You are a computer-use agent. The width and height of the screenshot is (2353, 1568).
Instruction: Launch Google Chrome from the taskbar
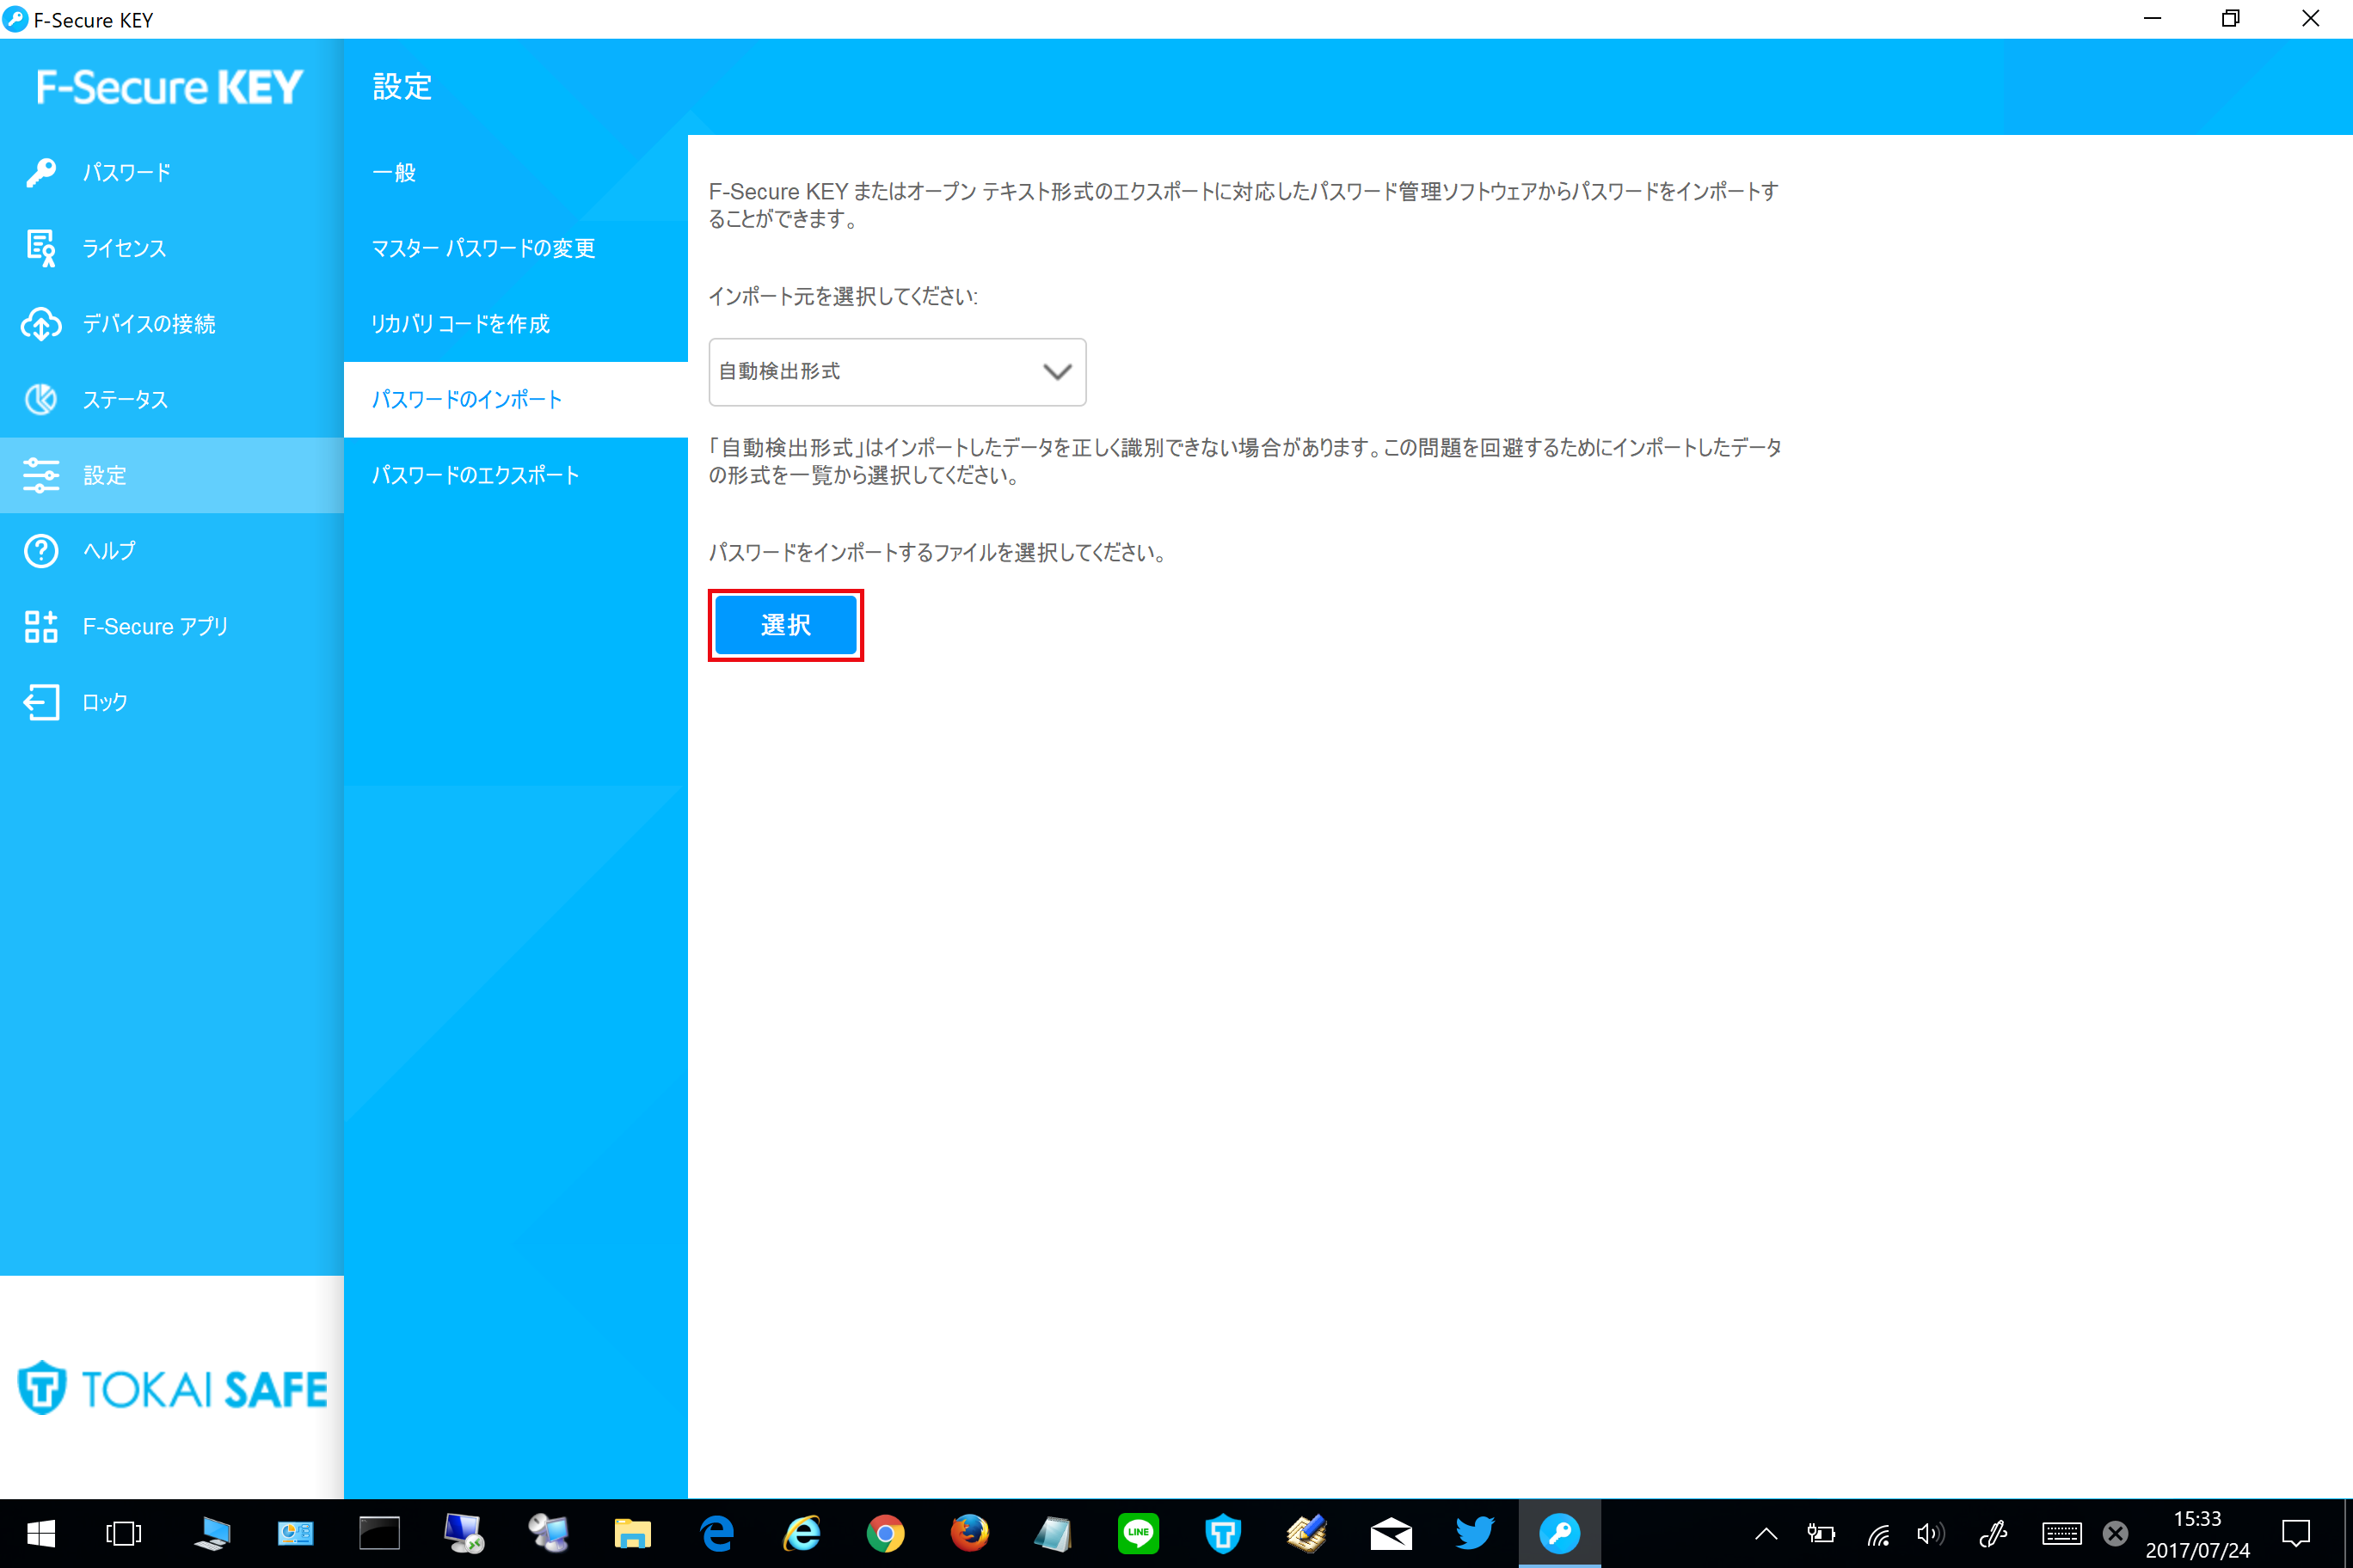885,1534
